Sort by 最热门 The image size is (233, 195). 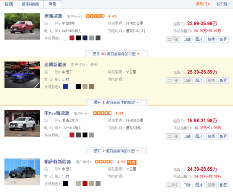pos(203,4)
